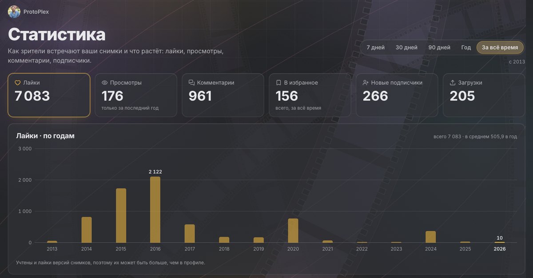Select the 7 дней period
This screenshot has height=278, width=533.
click(376, 48)
